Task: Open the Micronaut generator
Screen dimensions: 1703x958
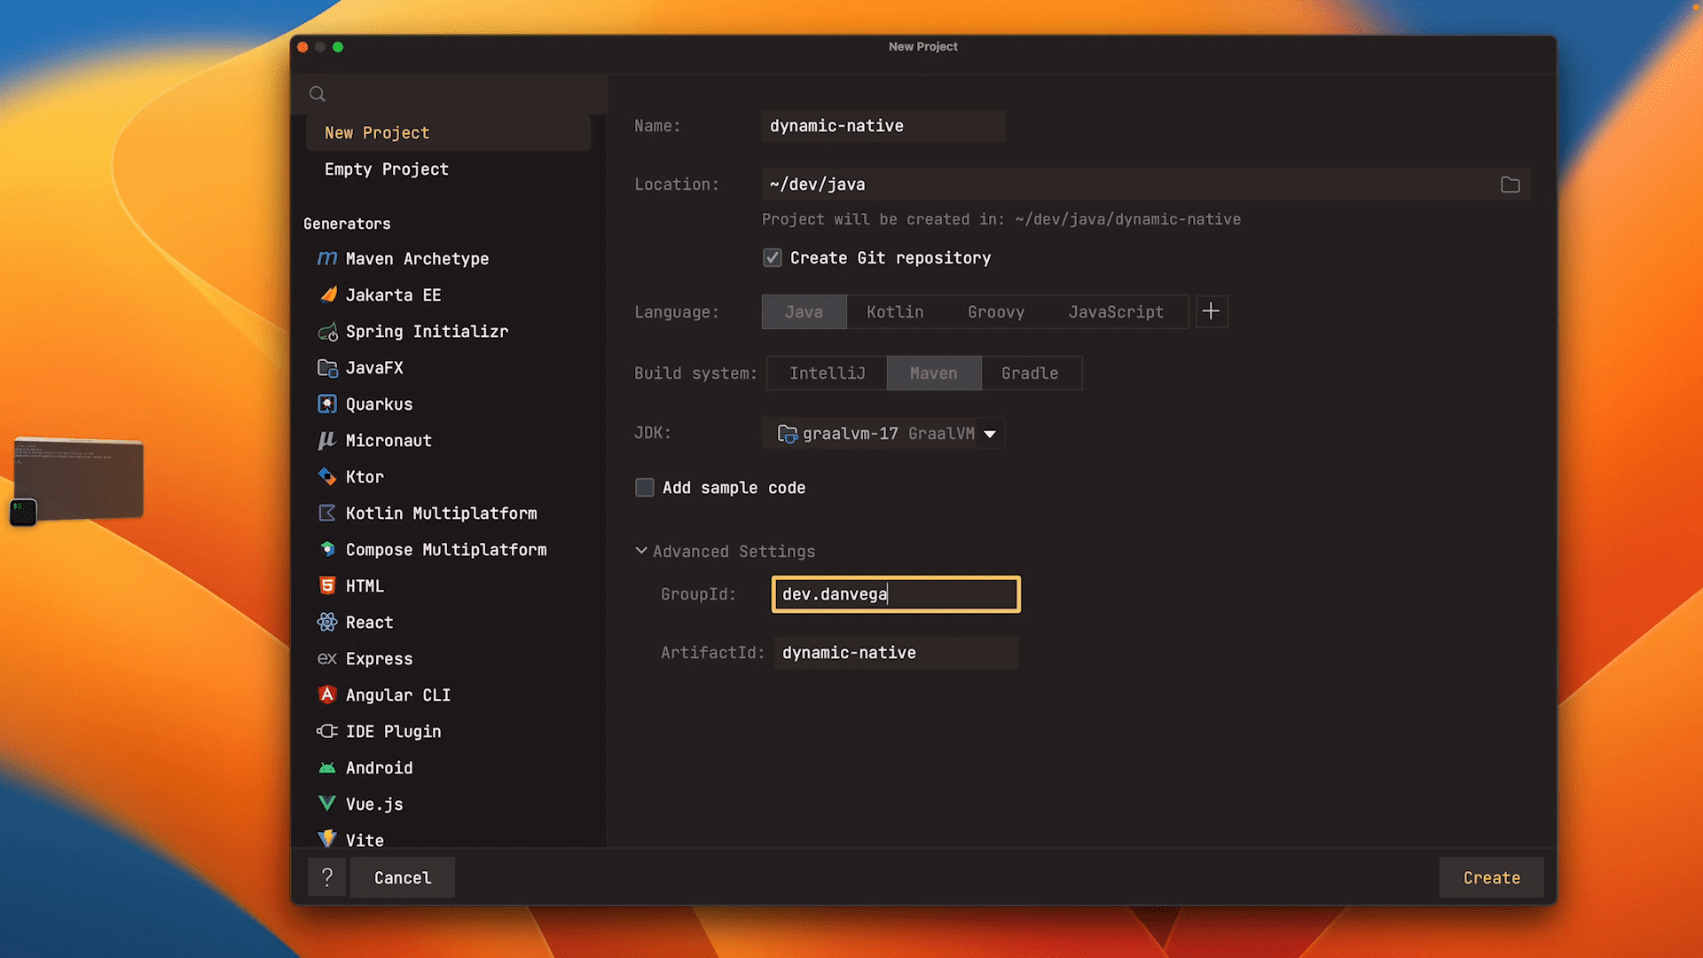Action: (x=388, y=440)
